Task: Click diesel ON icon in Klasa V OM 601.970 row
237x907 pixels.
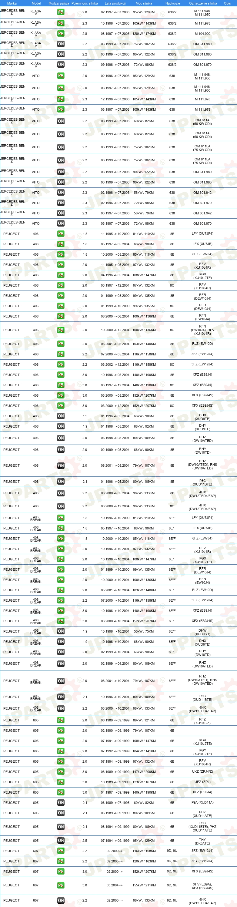Action: 61,64
